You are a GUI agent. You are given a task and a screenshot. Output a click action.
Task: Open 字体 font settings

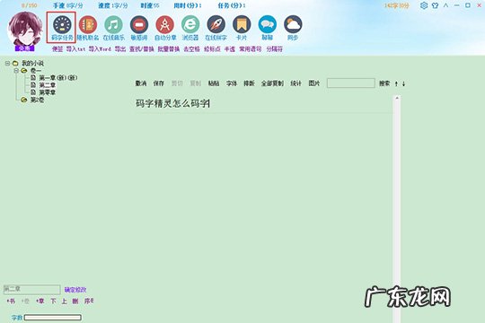(x=232, y=83)
